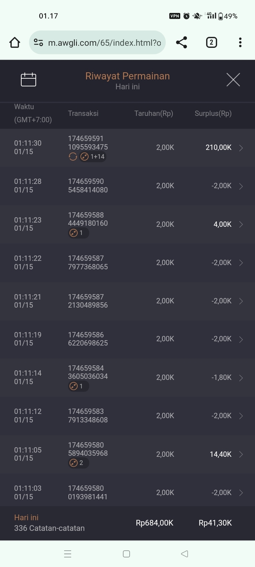
Task: Tap the Hari ini summary label
Action: click(x=26, y=517)
